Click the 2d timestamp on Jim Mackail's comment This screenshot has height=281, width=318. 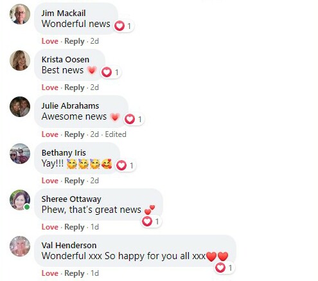[94, 41]
